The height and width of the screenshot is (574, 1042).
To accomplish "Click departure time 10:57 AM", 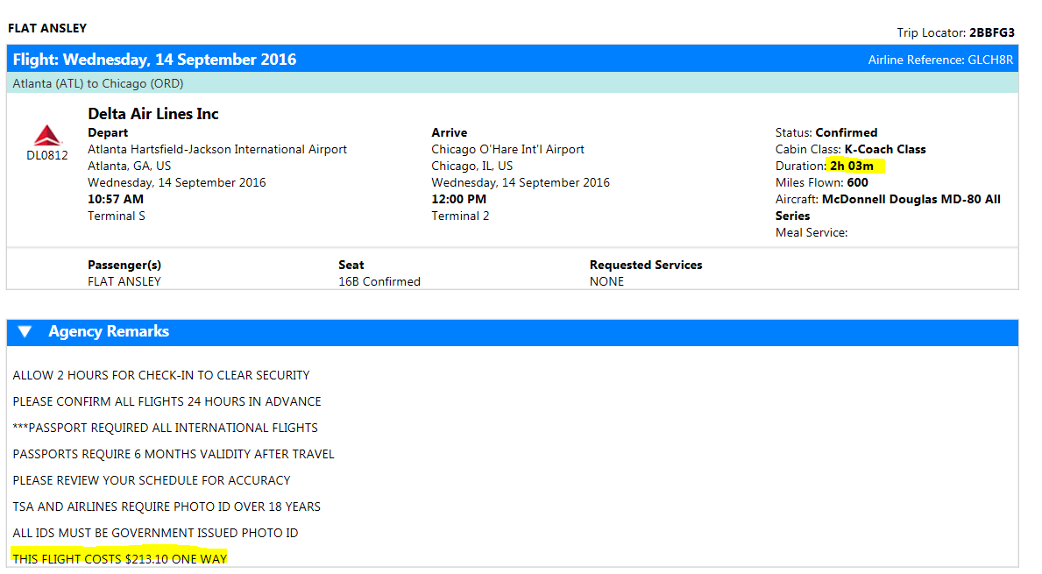I will click(116, 200).
